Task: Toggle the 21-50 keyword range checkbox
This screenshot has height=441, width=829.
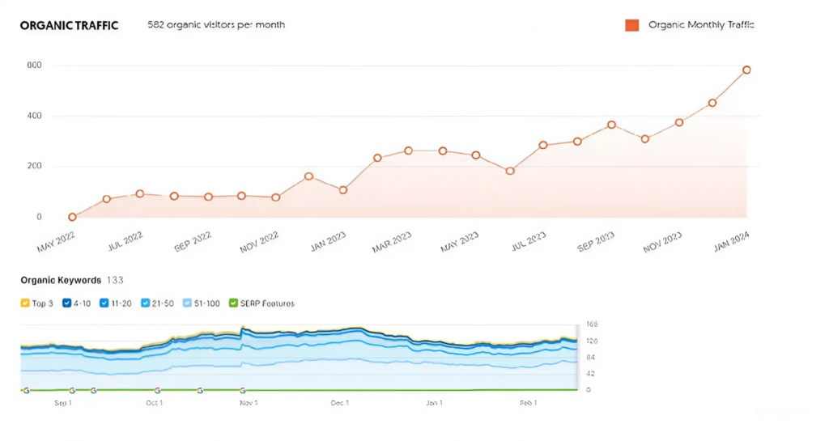Action: pos(145,303)
